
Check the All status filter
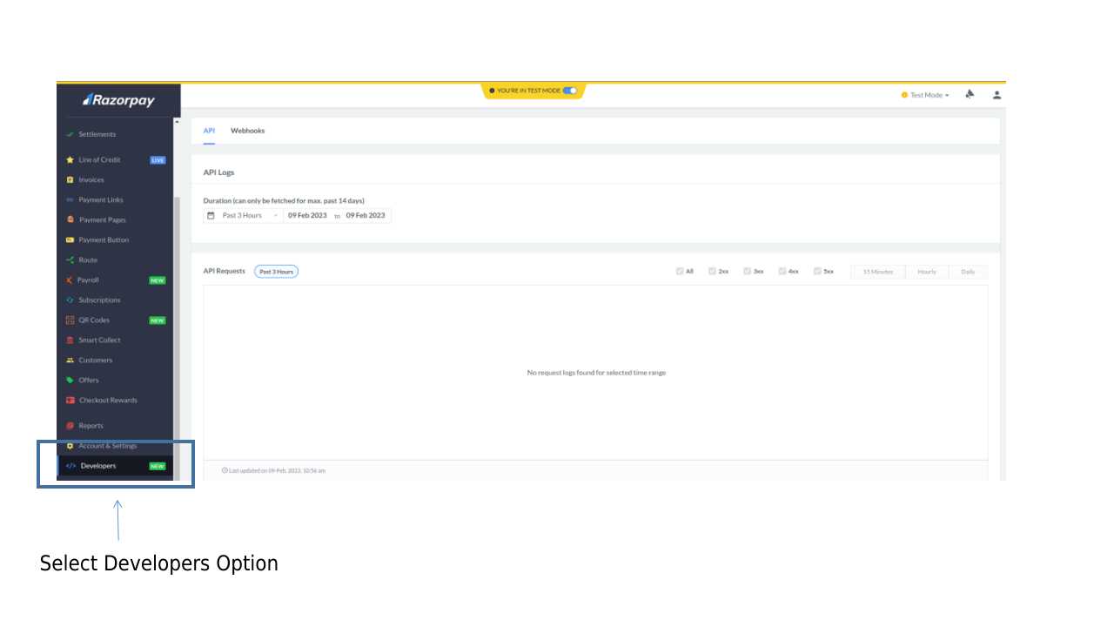pyautogui.click(x=680, y=271)
